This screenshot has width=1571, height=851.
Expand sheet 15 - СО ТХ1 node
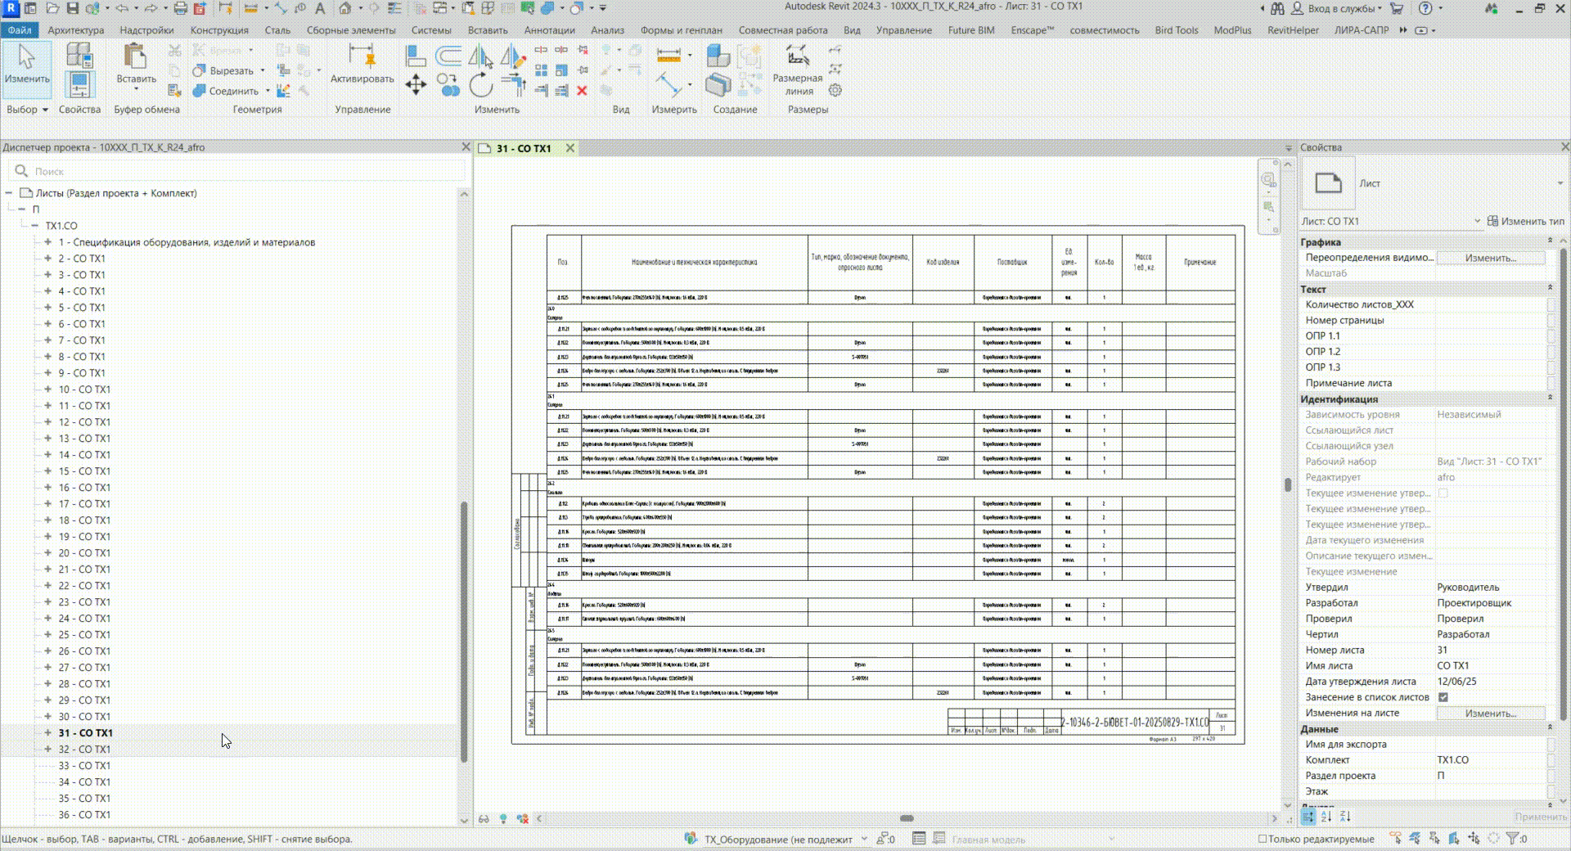[48, 471]
